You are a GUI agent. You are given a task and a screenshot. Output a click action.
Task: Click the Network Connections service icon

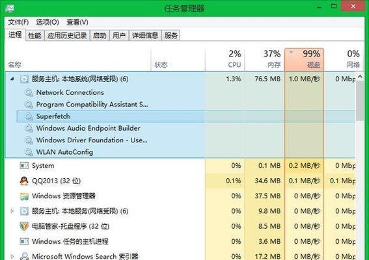click(x=29, y=92)
